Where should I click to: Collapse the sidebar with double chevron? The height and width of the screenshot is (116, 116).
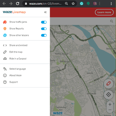coord(45,12)
